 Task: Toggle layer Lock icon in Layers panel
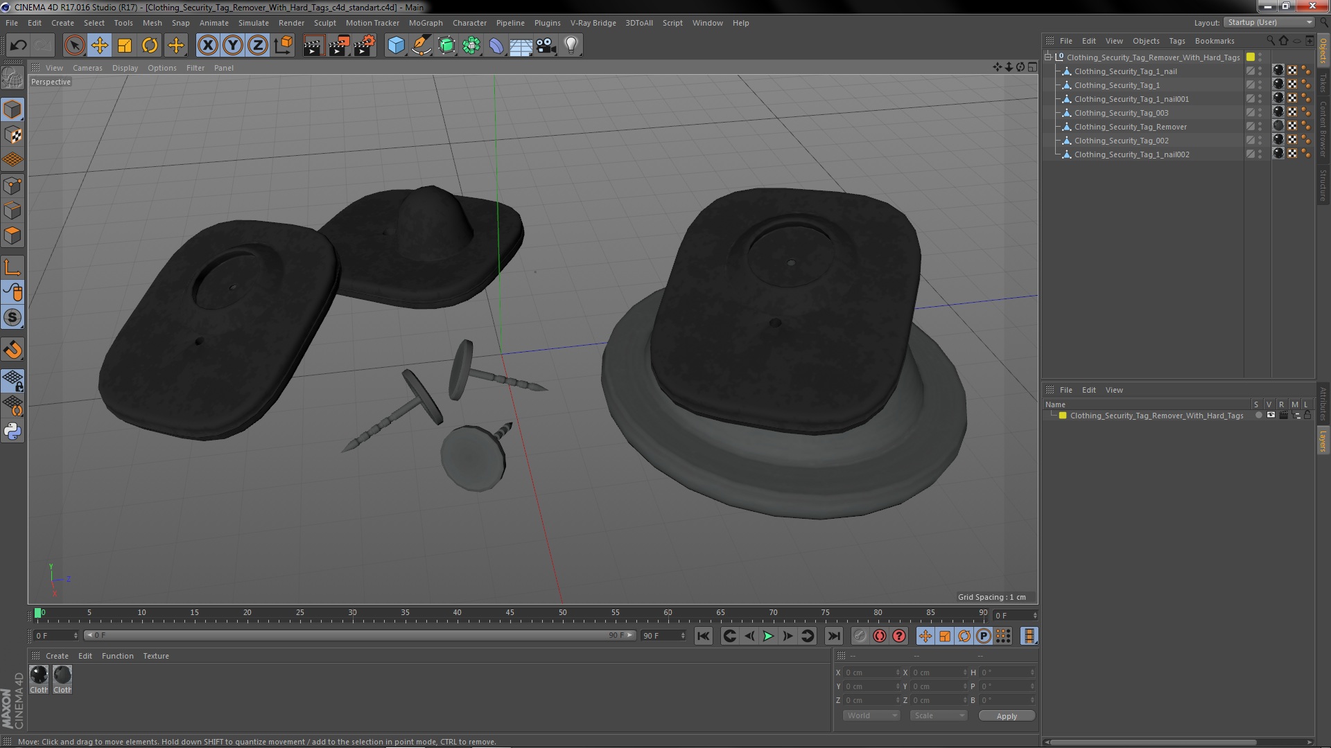point(1307,416)
